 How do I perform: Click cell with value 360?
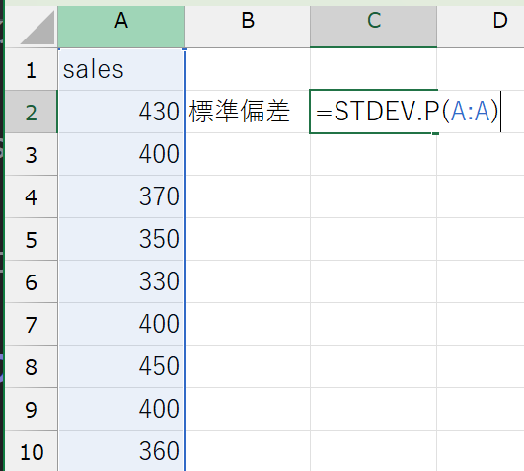121,451
